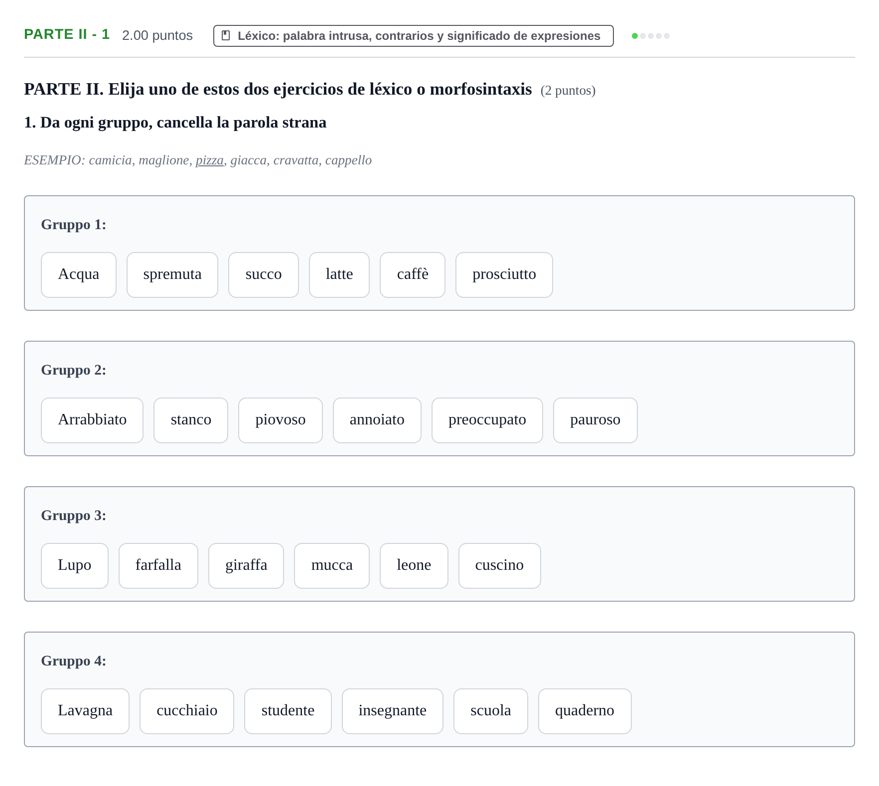Image resolution: width=879 pixels, height=786 pixels.
Task: Click the (2 puntos) text
Action: coord(568,91)
